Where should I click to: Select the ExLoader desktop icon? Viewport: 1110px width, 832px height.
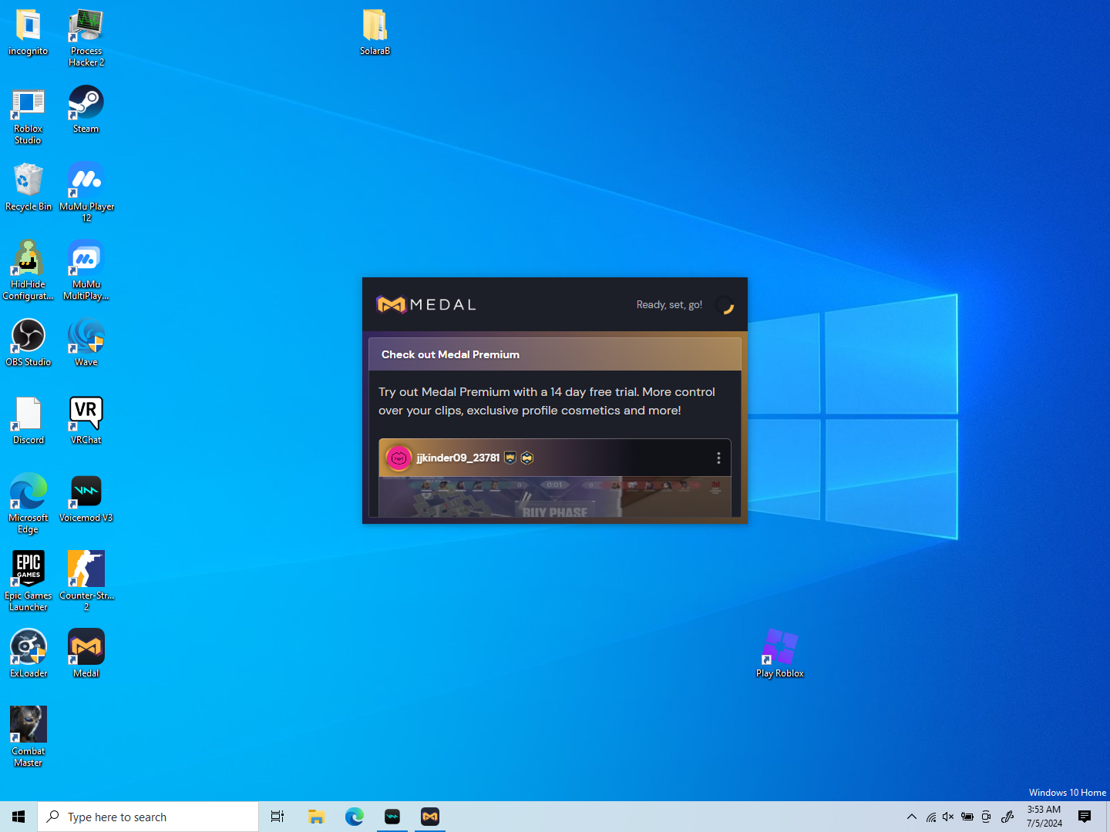(29, 654)
